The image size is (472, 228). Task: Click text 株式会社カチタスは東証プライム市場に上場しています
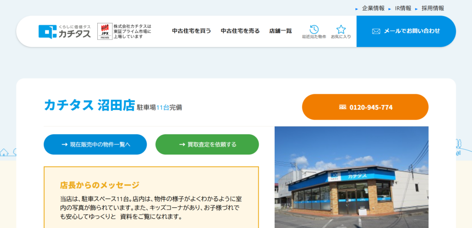[x=132, y=31]
